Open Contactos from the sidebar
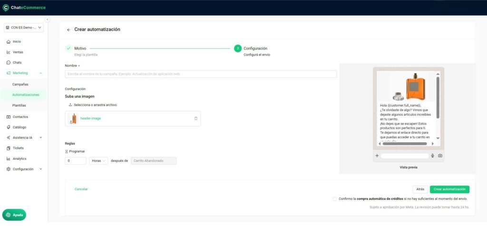487x226 pixels. 20,117
